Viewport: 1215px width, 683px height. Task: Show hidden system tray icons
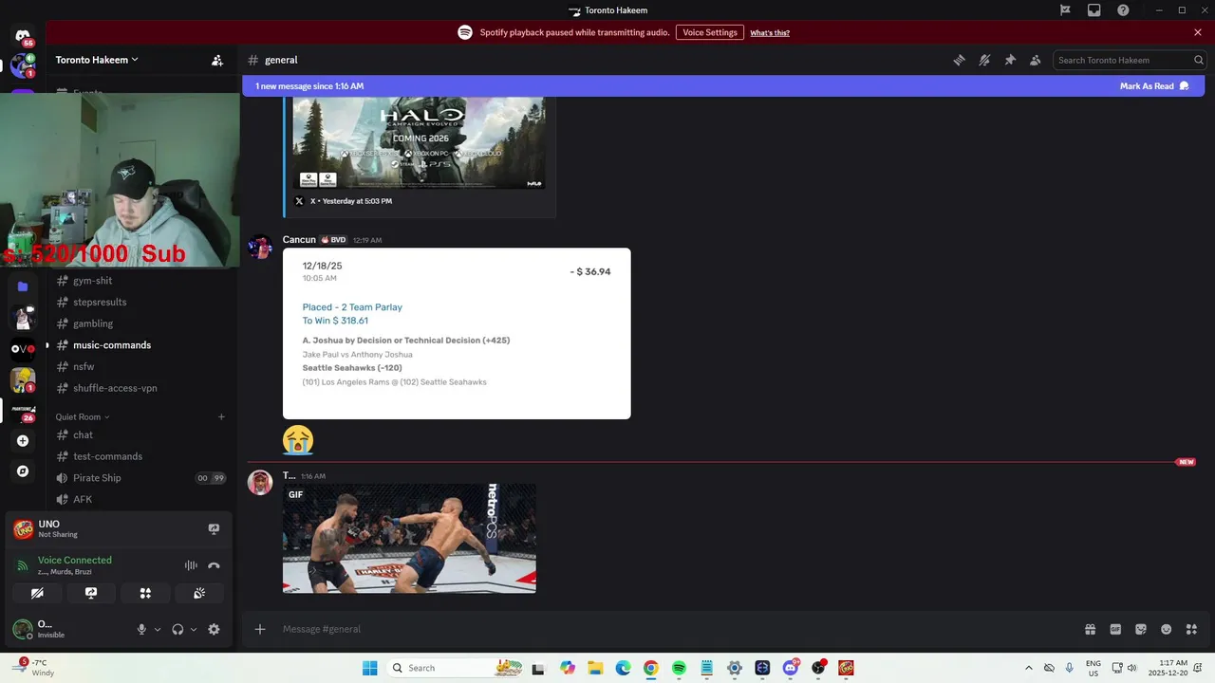(1028, 668)
